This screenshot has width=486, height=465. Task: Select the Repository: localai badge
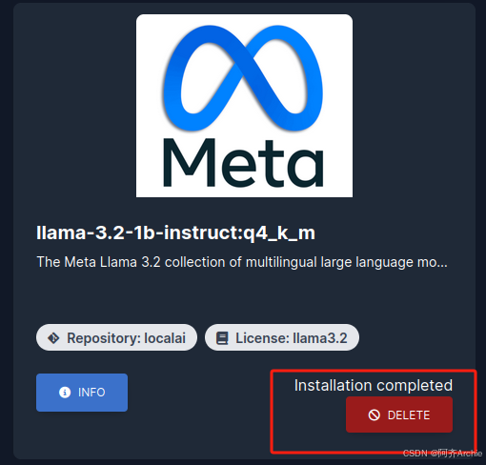click(x=116, y=337)
